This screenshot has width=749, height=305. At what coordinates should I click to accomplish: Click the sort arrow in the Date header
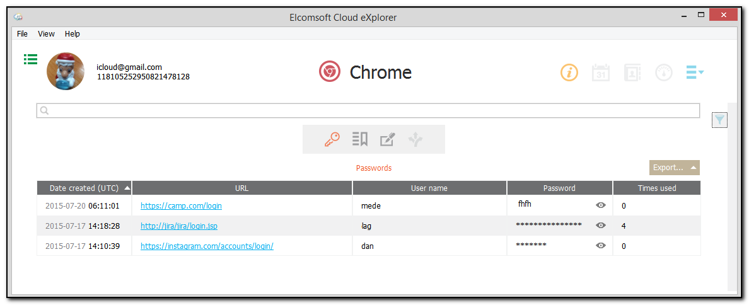(127, 188)
